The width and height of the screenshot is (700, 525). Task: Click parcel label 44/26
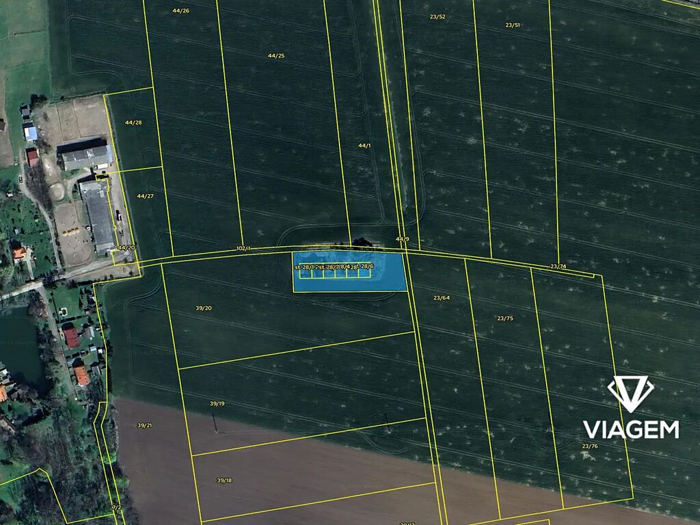[180, 11]
